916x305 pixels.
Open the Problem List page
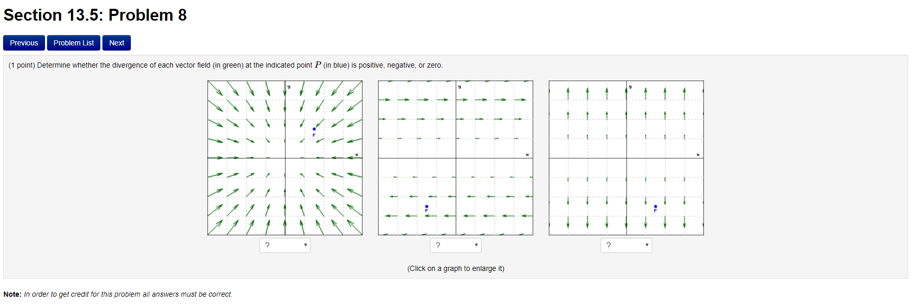click(73, 43)
